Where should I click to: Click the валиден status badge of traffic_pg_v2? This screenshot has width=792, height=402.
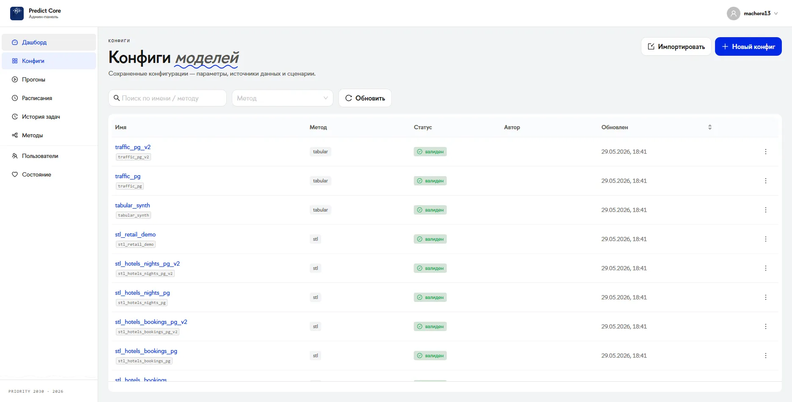[x=430, y=152]
